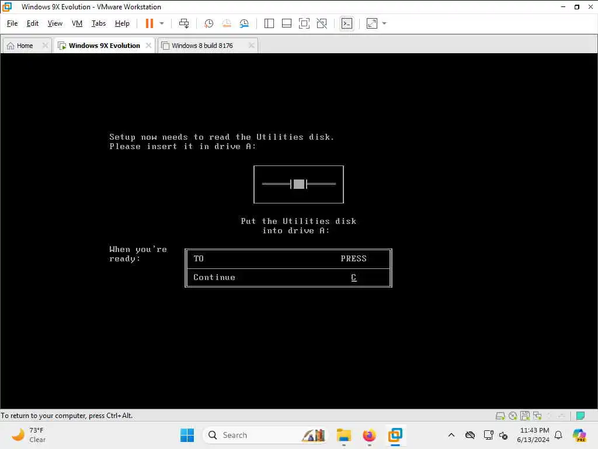Open the snapshot manager
The width and height of the screenshot is (598, 449).
tap(244, 23)
